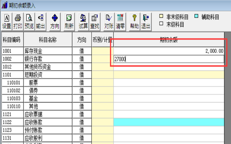
Task: Open the 设置 settings tool
Action: (x=7, y=22)
